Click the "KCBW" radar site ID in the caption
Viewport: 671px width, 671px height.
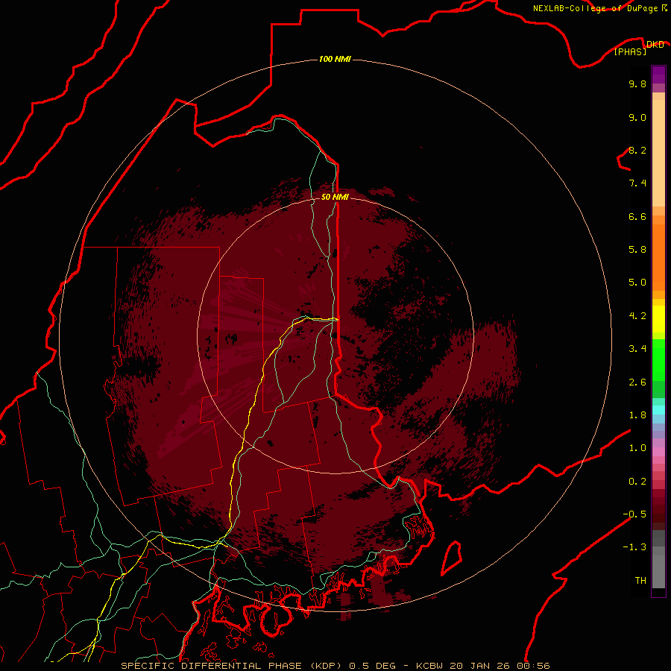pos(429,666)
